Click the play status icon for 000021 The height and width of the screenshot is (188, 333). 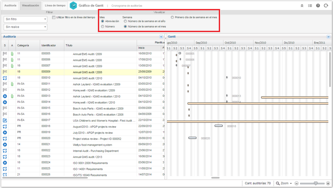coord(5,144)
